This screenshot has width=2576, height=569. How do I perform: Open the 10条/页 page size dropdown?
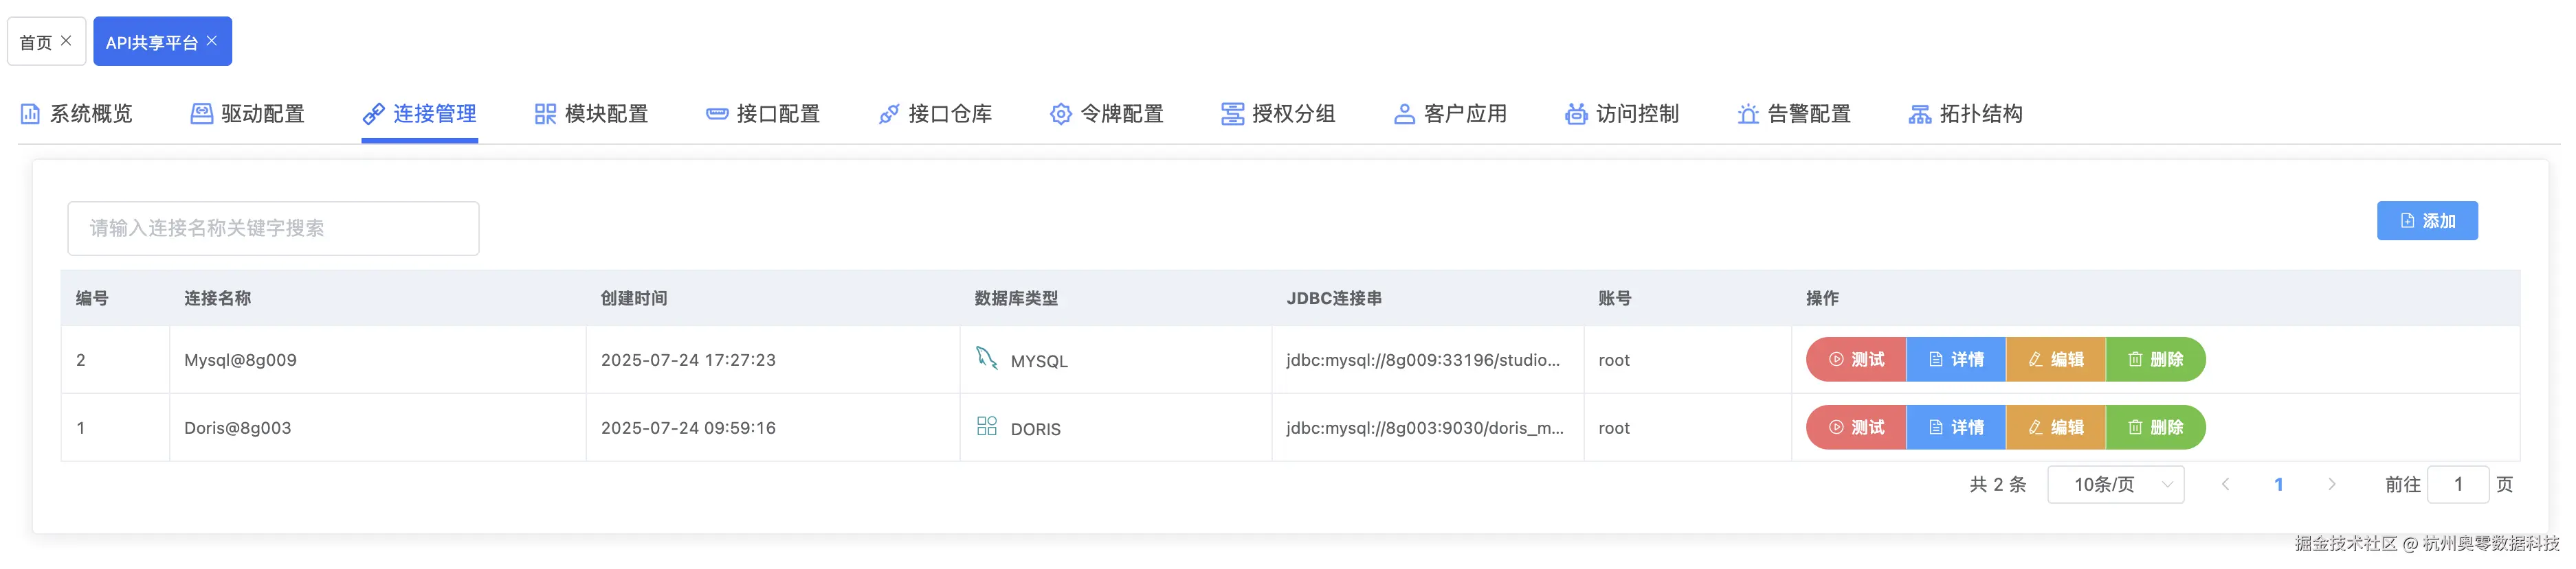pyautogui.click(x=2116, y=484)
